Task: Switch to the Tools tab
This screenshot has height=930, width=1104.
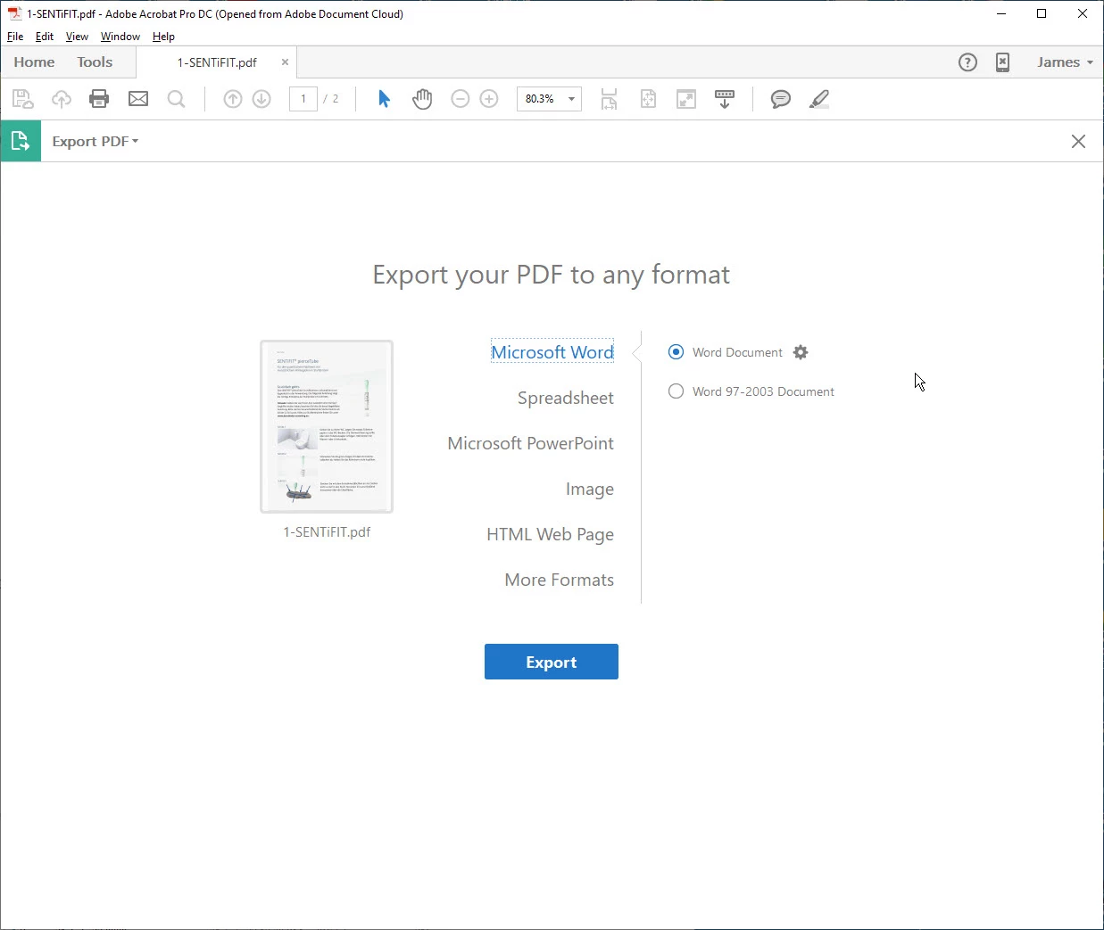Action: pyautogui.click(x=95, y=62)
